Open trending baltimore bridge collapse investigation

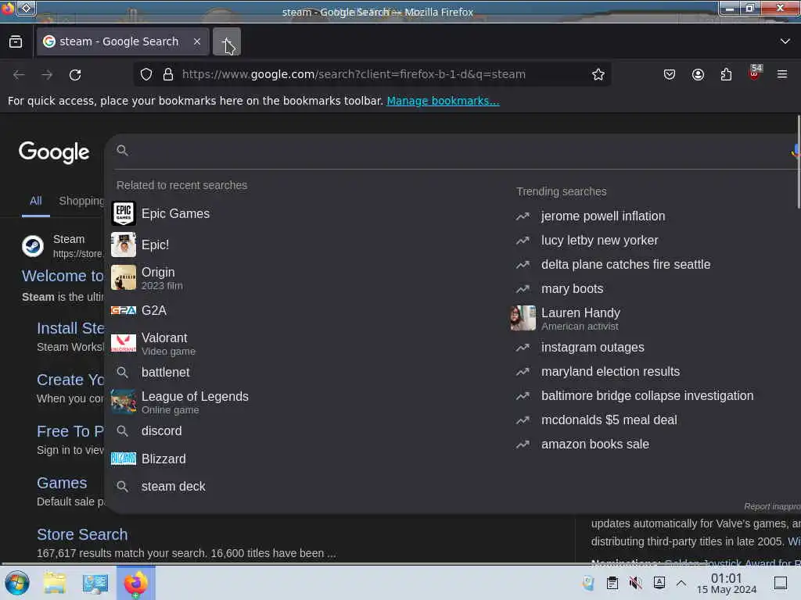click(x=647, y=396)
